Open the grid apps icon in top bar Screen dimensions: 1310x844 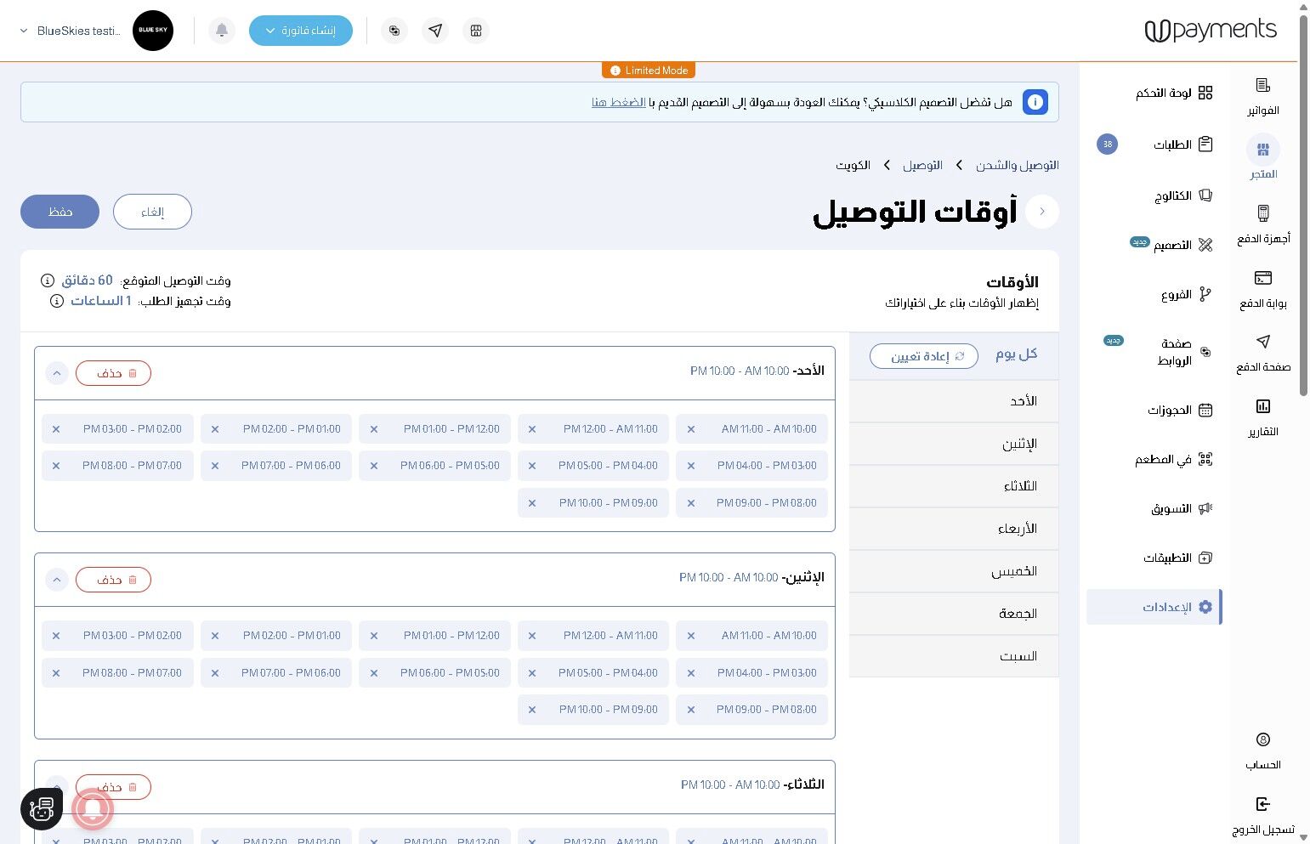pyautogui.click(x=476, y=31)
